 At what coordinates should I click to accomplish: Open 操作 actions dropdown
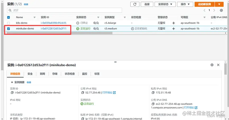click(185, 4)
